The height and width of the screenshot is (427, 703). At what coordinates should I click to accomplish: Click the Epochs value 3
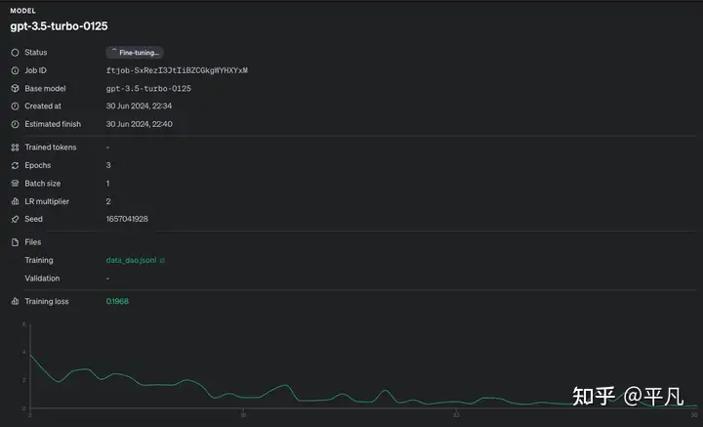coord(108,165)
